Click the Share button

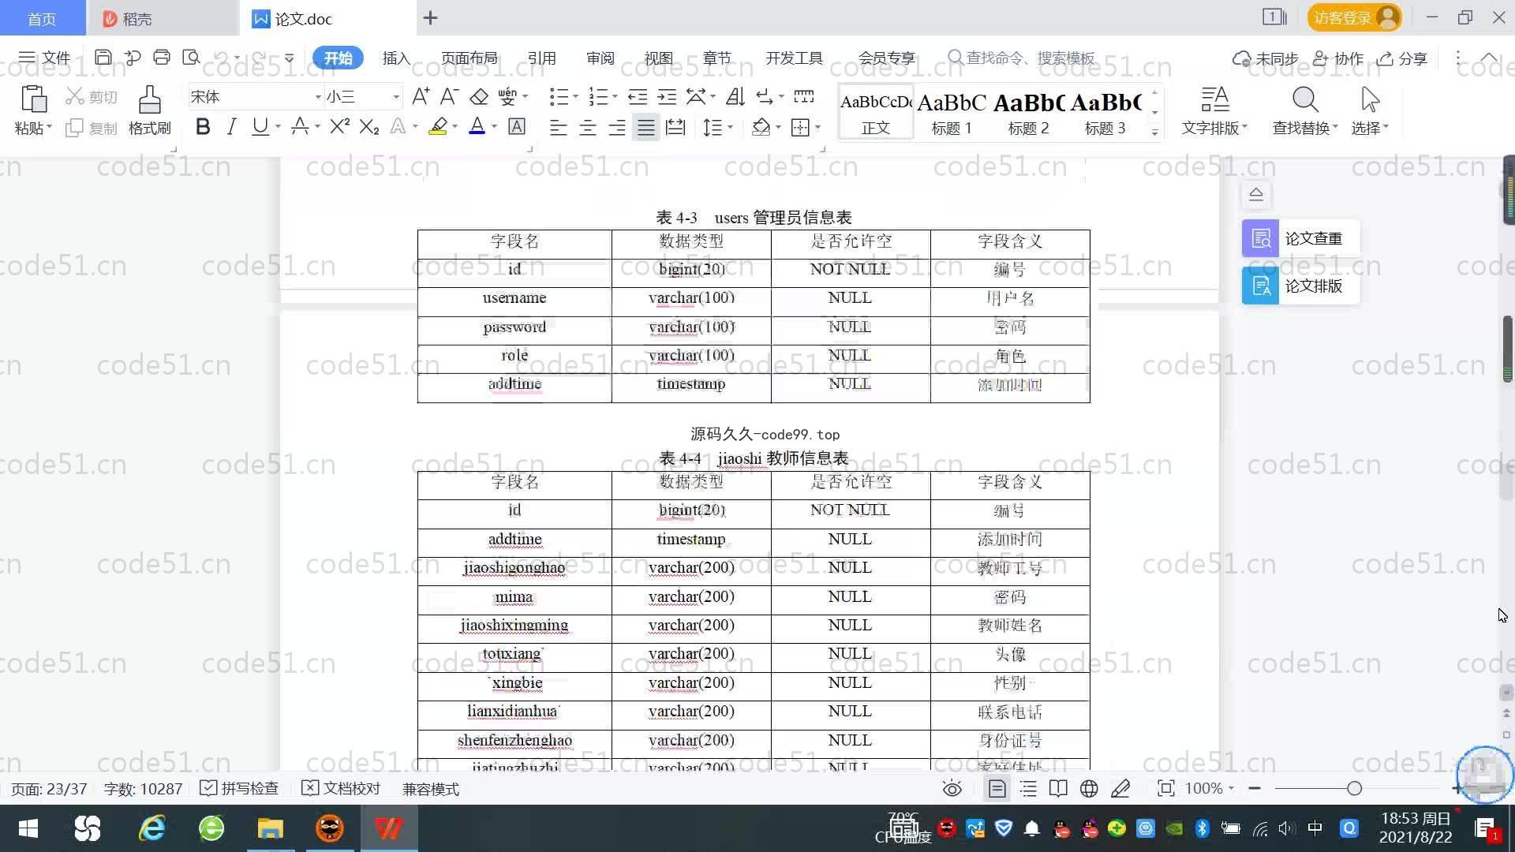(x=1402, y=58)
